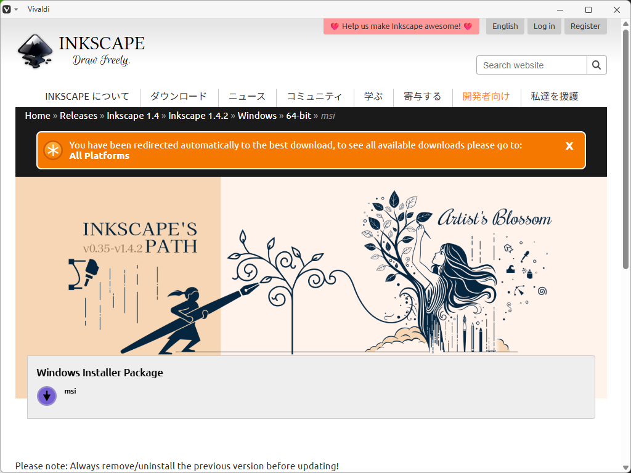Click the INKSCAPE Draw Freely wordmark
The height and width of the screenshot is (473, 631).
coord(102,51)
